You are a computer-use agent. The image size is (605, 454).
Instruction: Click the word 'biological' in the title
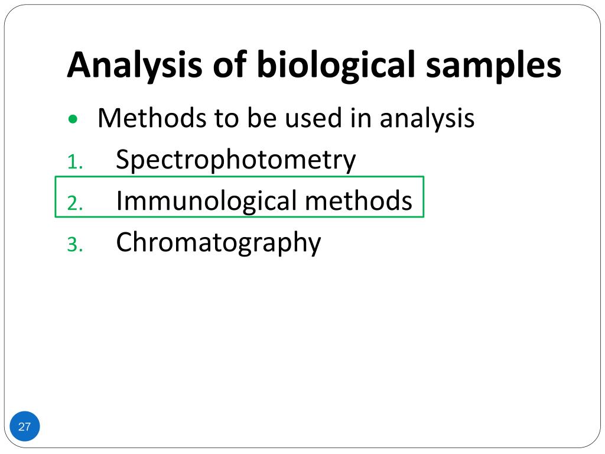336,66
